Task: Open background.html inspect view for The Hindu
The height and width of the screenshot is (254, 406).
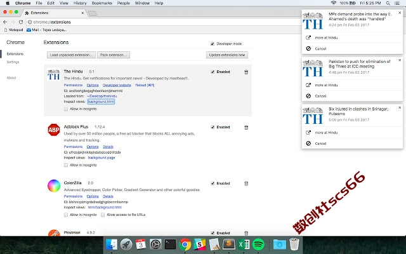Action: point(101,102)
